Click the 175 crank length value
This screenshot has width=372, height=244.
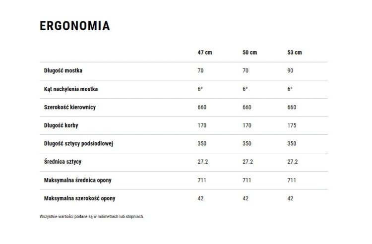pos(292,125)
